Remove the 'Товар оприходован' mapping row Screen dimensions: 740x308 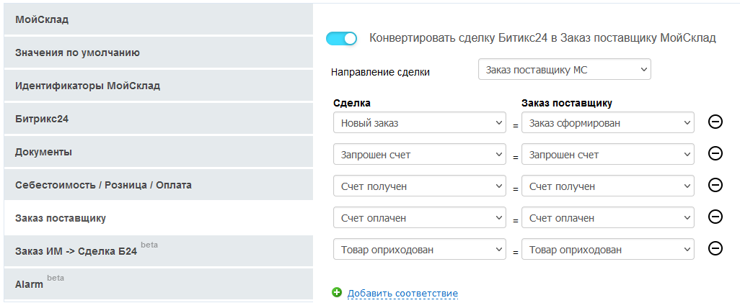715,249
